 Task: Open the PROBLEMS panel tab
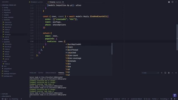point(33,73)
